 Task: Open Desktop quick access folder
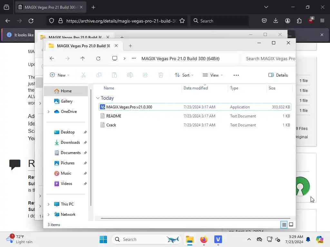66,132
